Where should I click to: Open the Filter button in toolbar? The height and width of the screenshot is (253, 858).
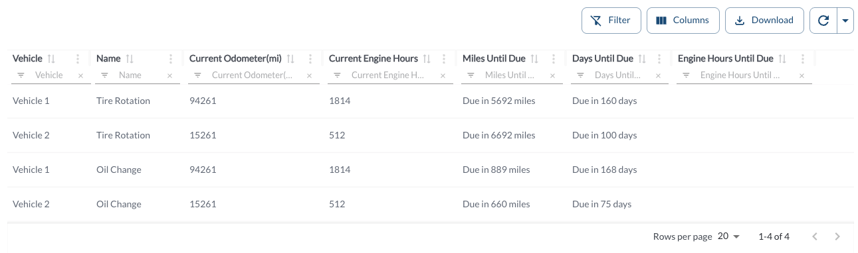611,21
